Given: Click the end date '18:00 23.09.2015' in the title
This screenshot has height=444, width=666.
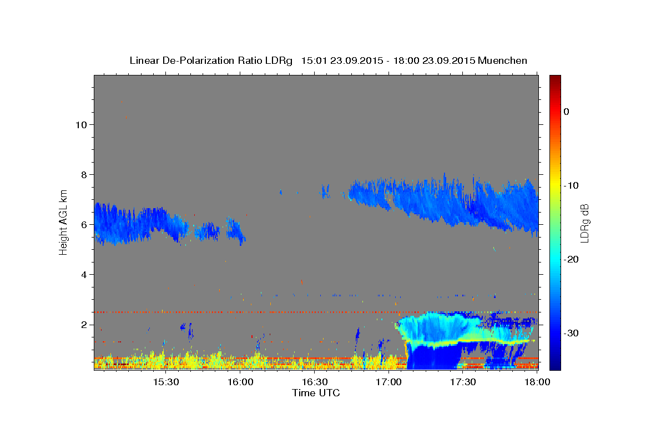Looking at the screenshot, I should click(x=435, y=60).
